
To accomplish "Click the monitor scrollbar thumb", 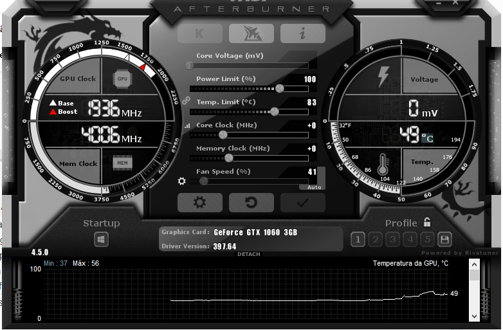I will (x=474, y=275).
